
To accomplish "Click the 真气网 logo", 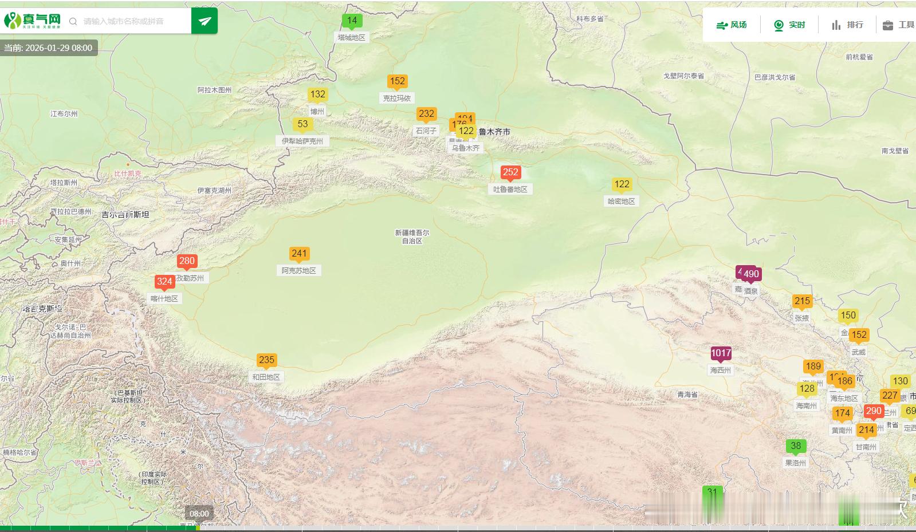I will tap(33, 21).
